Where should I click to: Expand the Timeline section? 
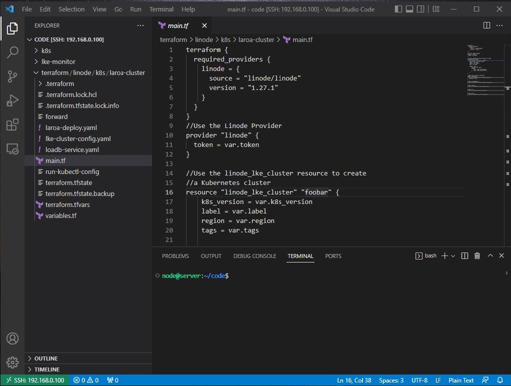[x=88, y=369]
